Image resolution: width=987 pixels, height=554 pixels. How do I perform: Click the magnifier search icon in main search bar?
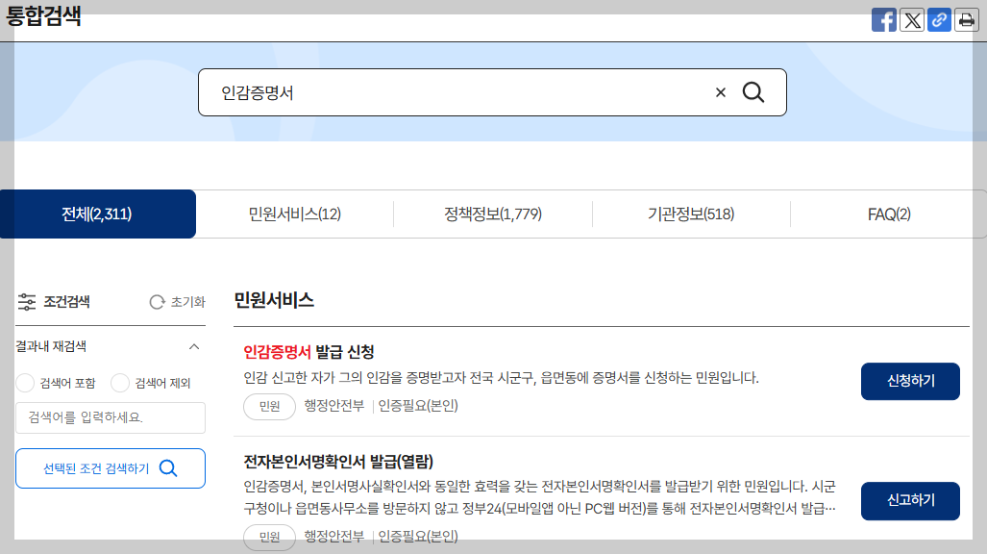[x=753, y=92]
